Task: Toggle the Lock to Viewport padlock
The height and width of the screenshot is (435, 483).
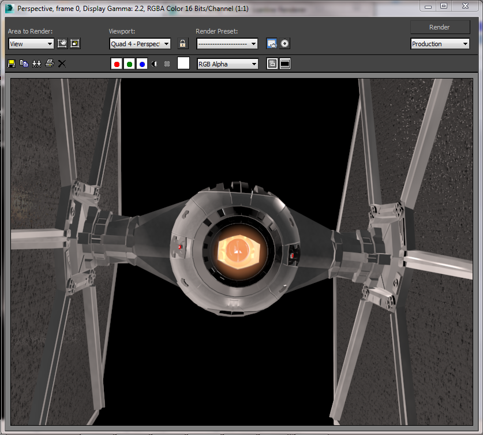Action: [x=183, y=43]
